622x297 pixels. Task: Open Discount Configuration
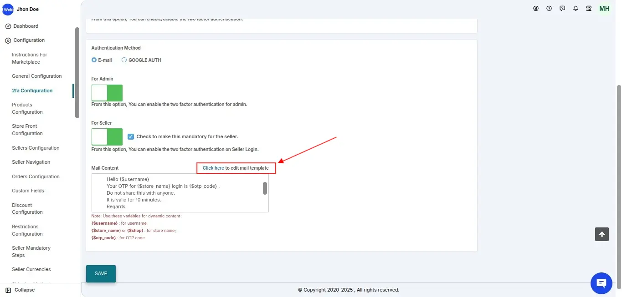[27, 209]
